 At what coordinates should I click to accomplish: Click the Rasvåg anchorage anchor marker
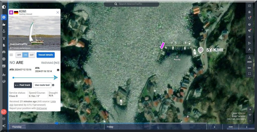point(177,57)
